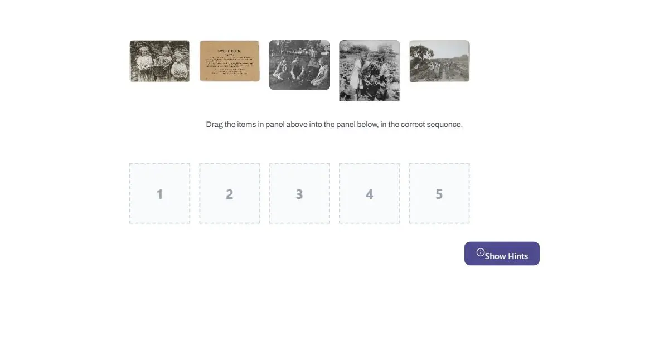Click drop slot number 1
The height and width of the screenshot is (351, 669).
[x=160, y=193]
